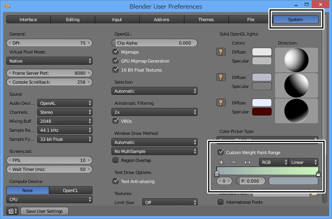Click the color ramp stop color swatch
This screenshot has width=332, height=219.
click(293, 181)
